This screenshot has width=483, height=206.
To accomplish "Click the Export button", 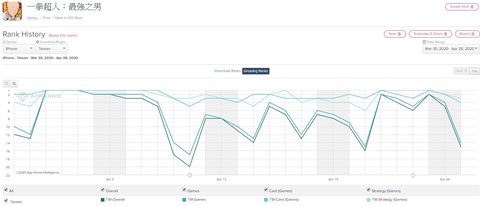I will point(467,34).
